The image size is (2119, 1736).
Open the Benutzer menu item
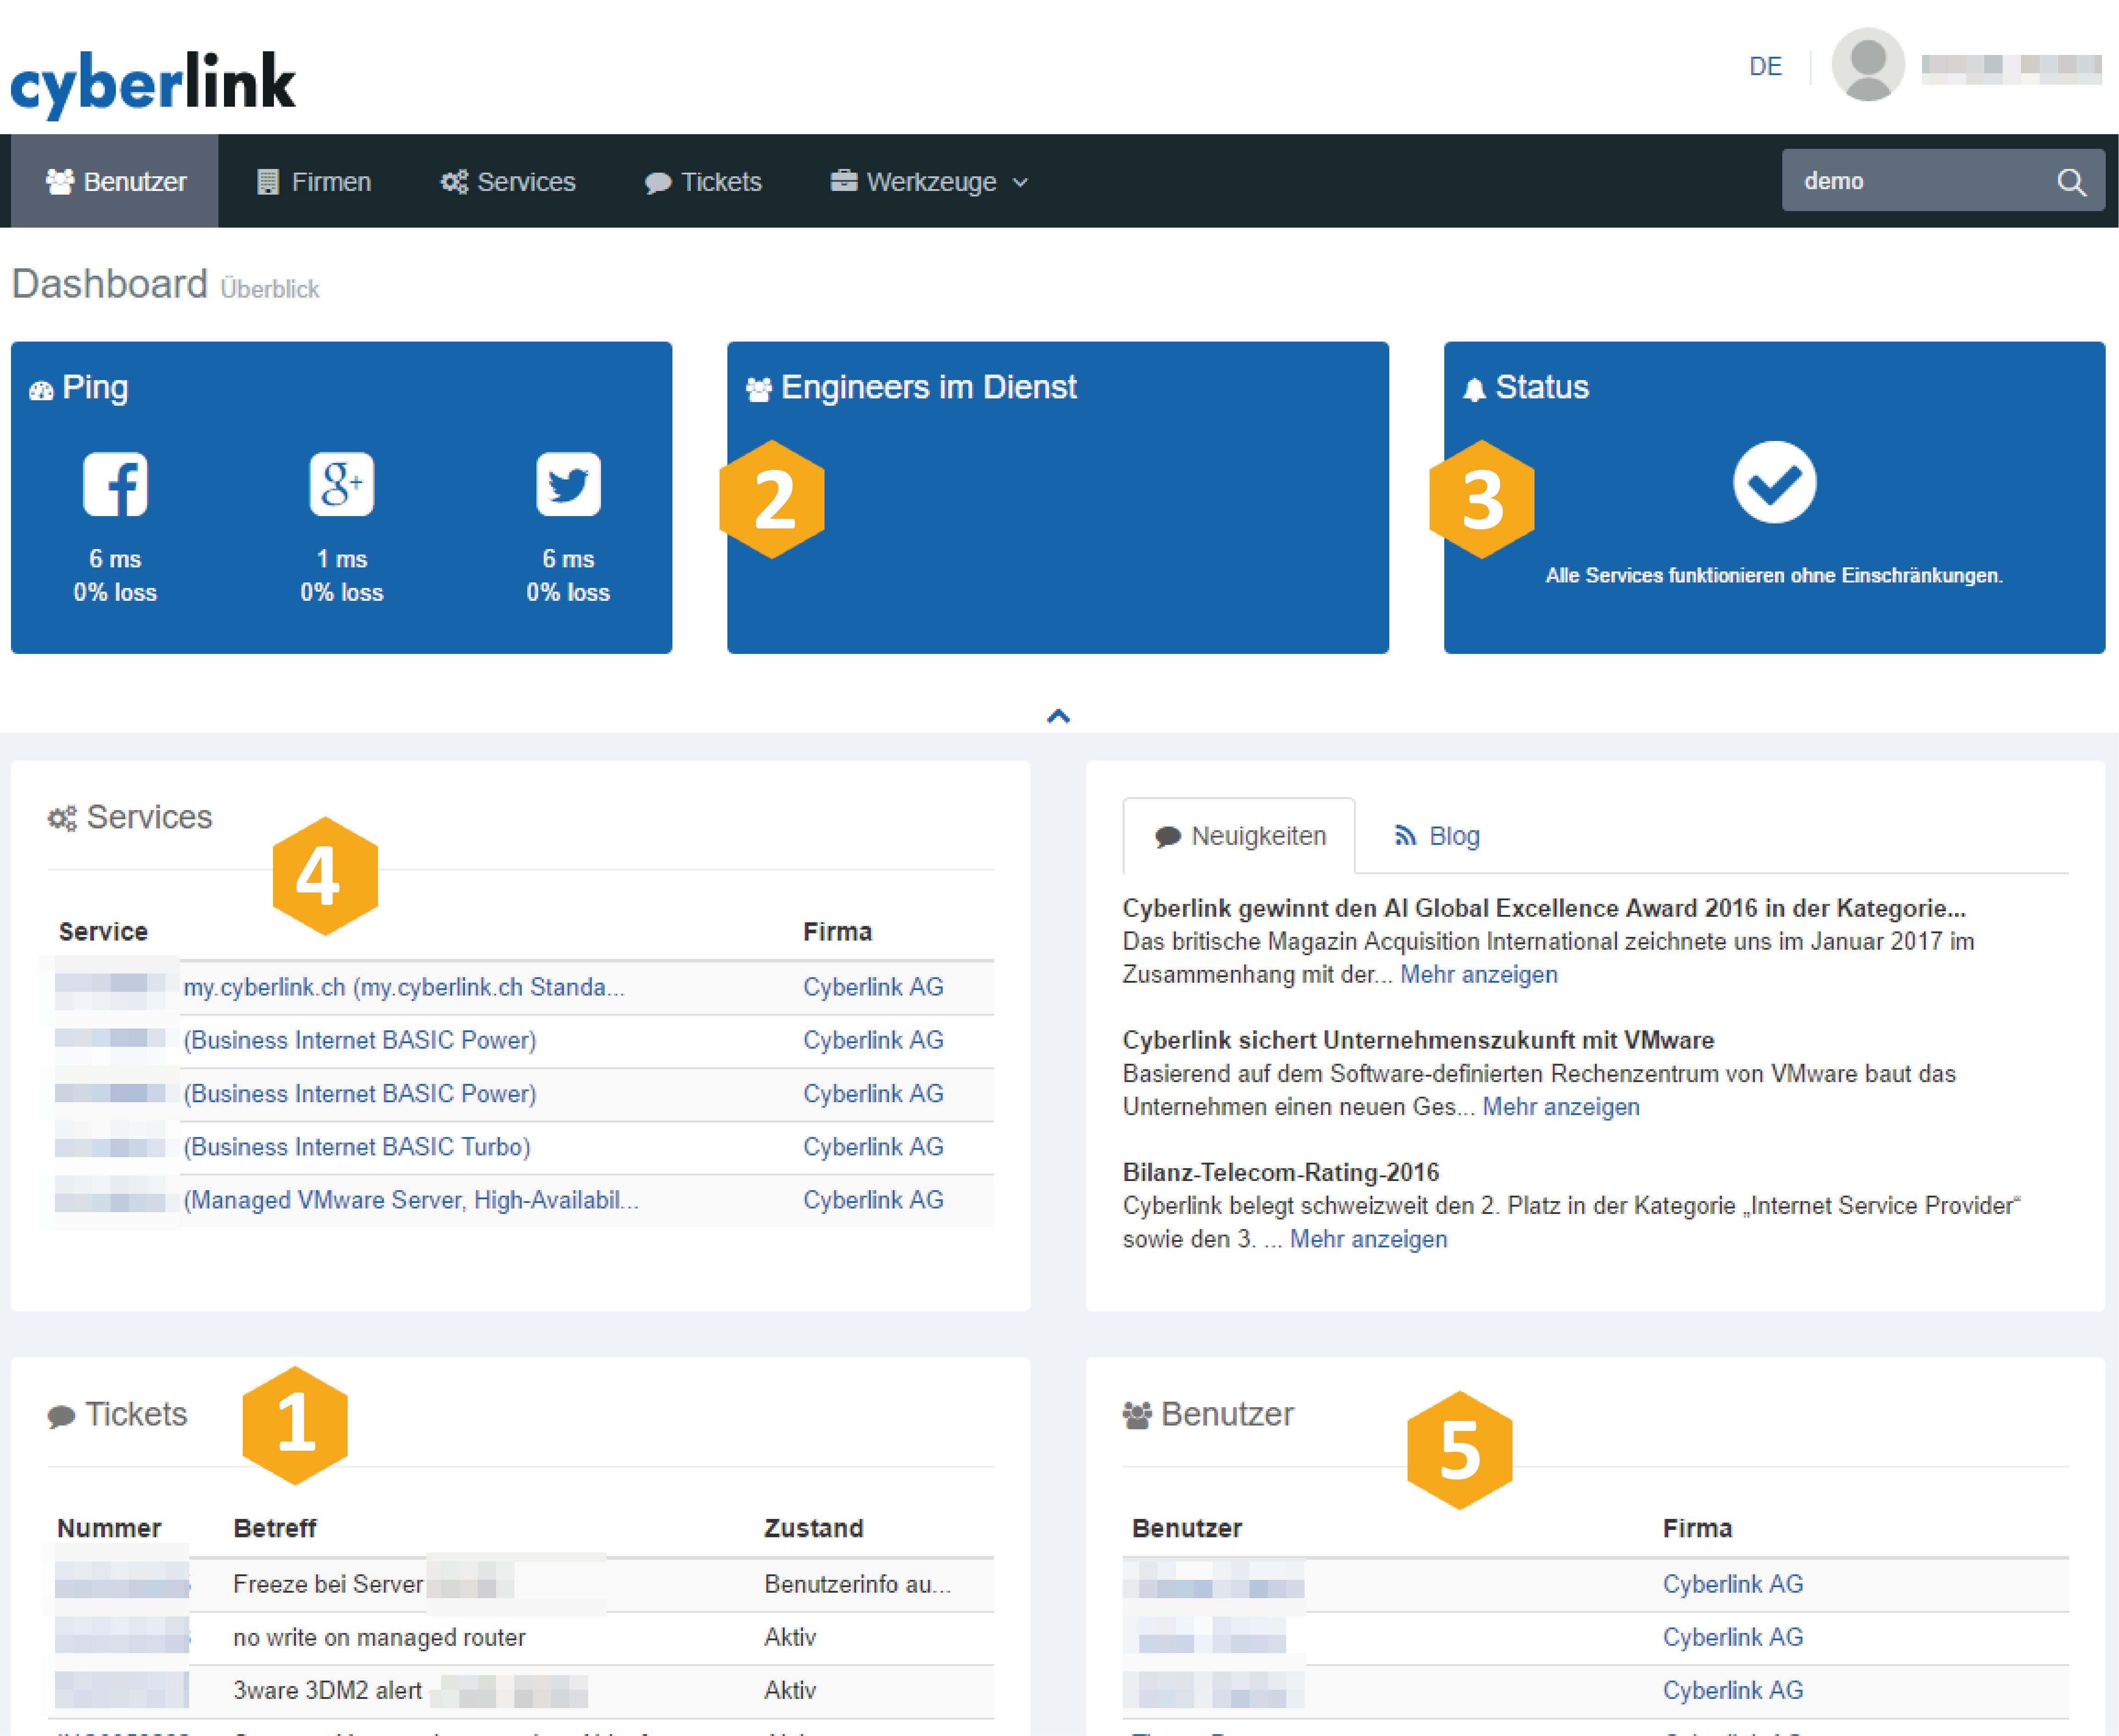115,181
